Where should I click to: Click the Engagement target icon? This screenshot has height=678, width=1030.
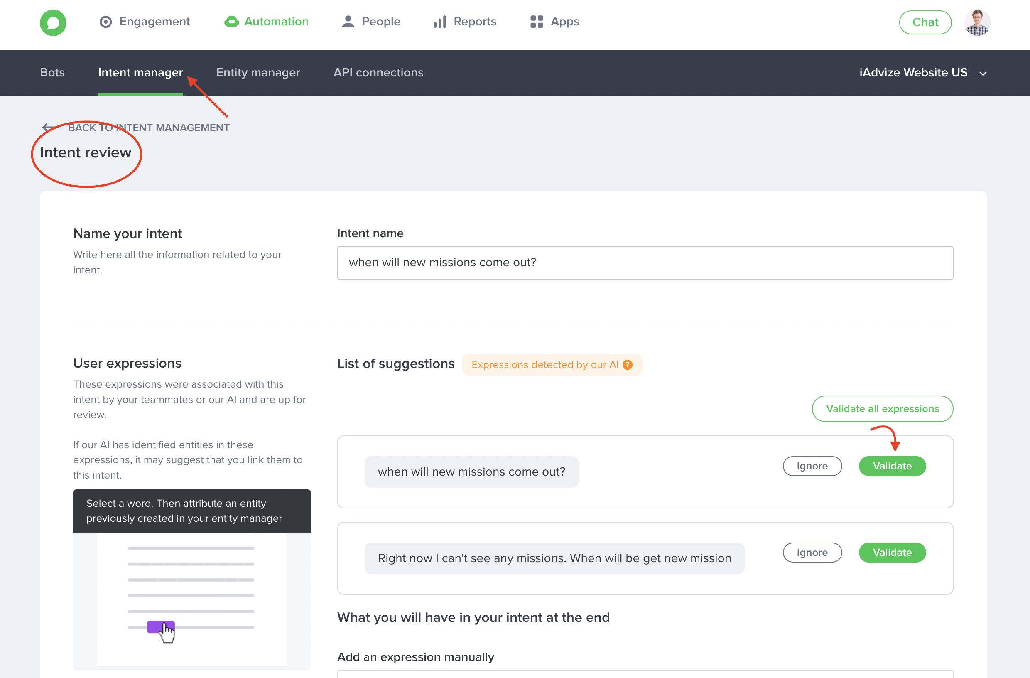tap(105, 22)
